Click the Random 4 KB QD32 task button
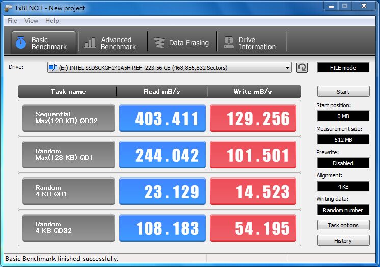The image size is (380, 267). pos(69,228)
